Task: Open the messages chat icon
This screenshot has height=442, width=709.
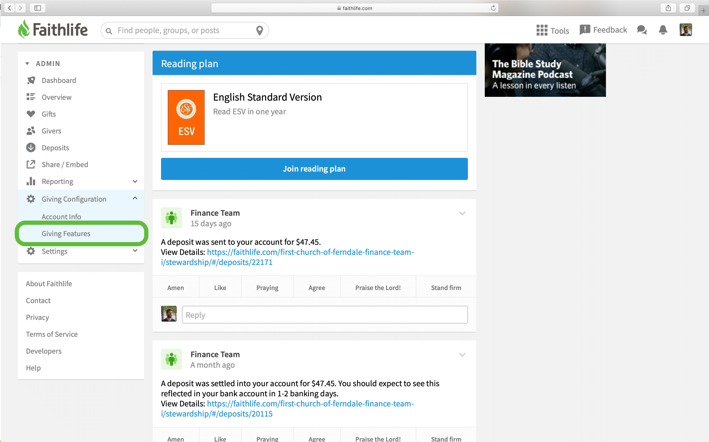Action: click(642, 30)
